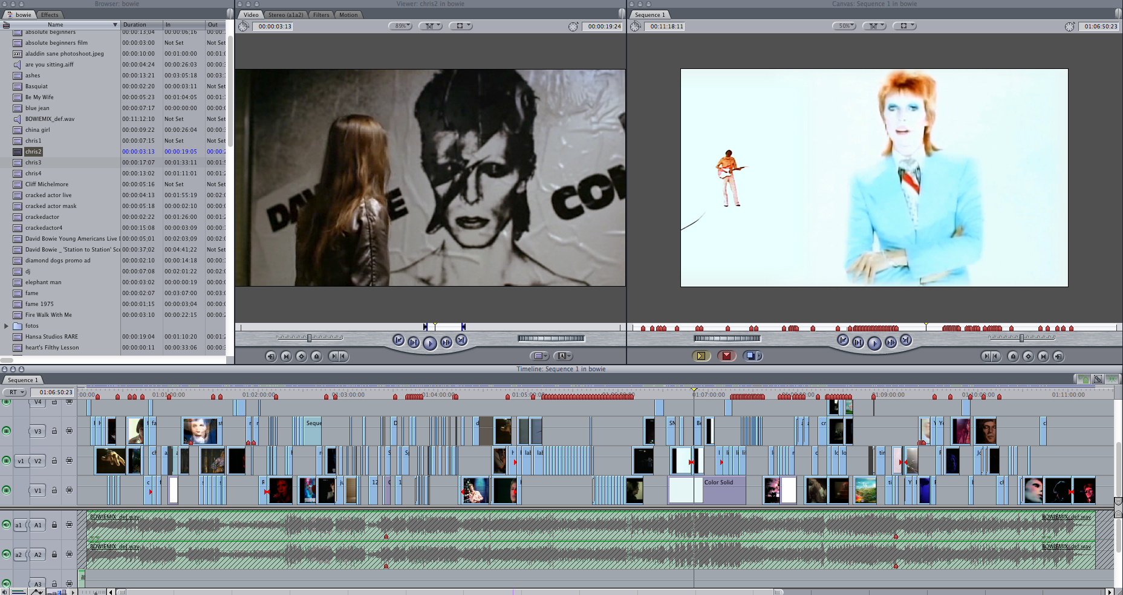Play the clip in the Viewer

pyautogui.click(x=430, y=343)
